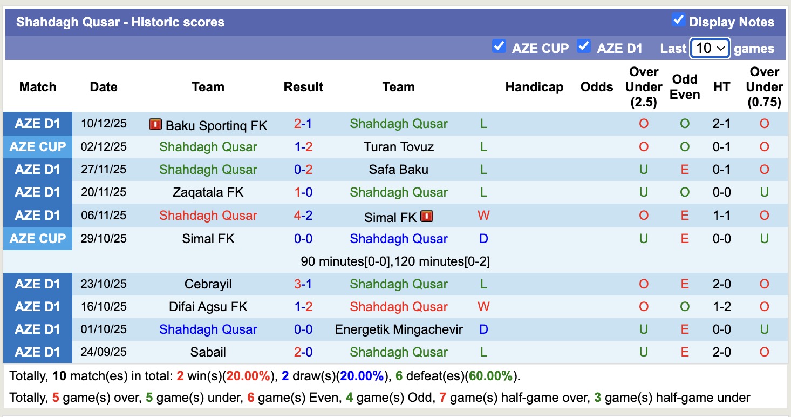Click the 3-1 result versus Cebrayil
This screenshot has width=791, height=417.
303,284
